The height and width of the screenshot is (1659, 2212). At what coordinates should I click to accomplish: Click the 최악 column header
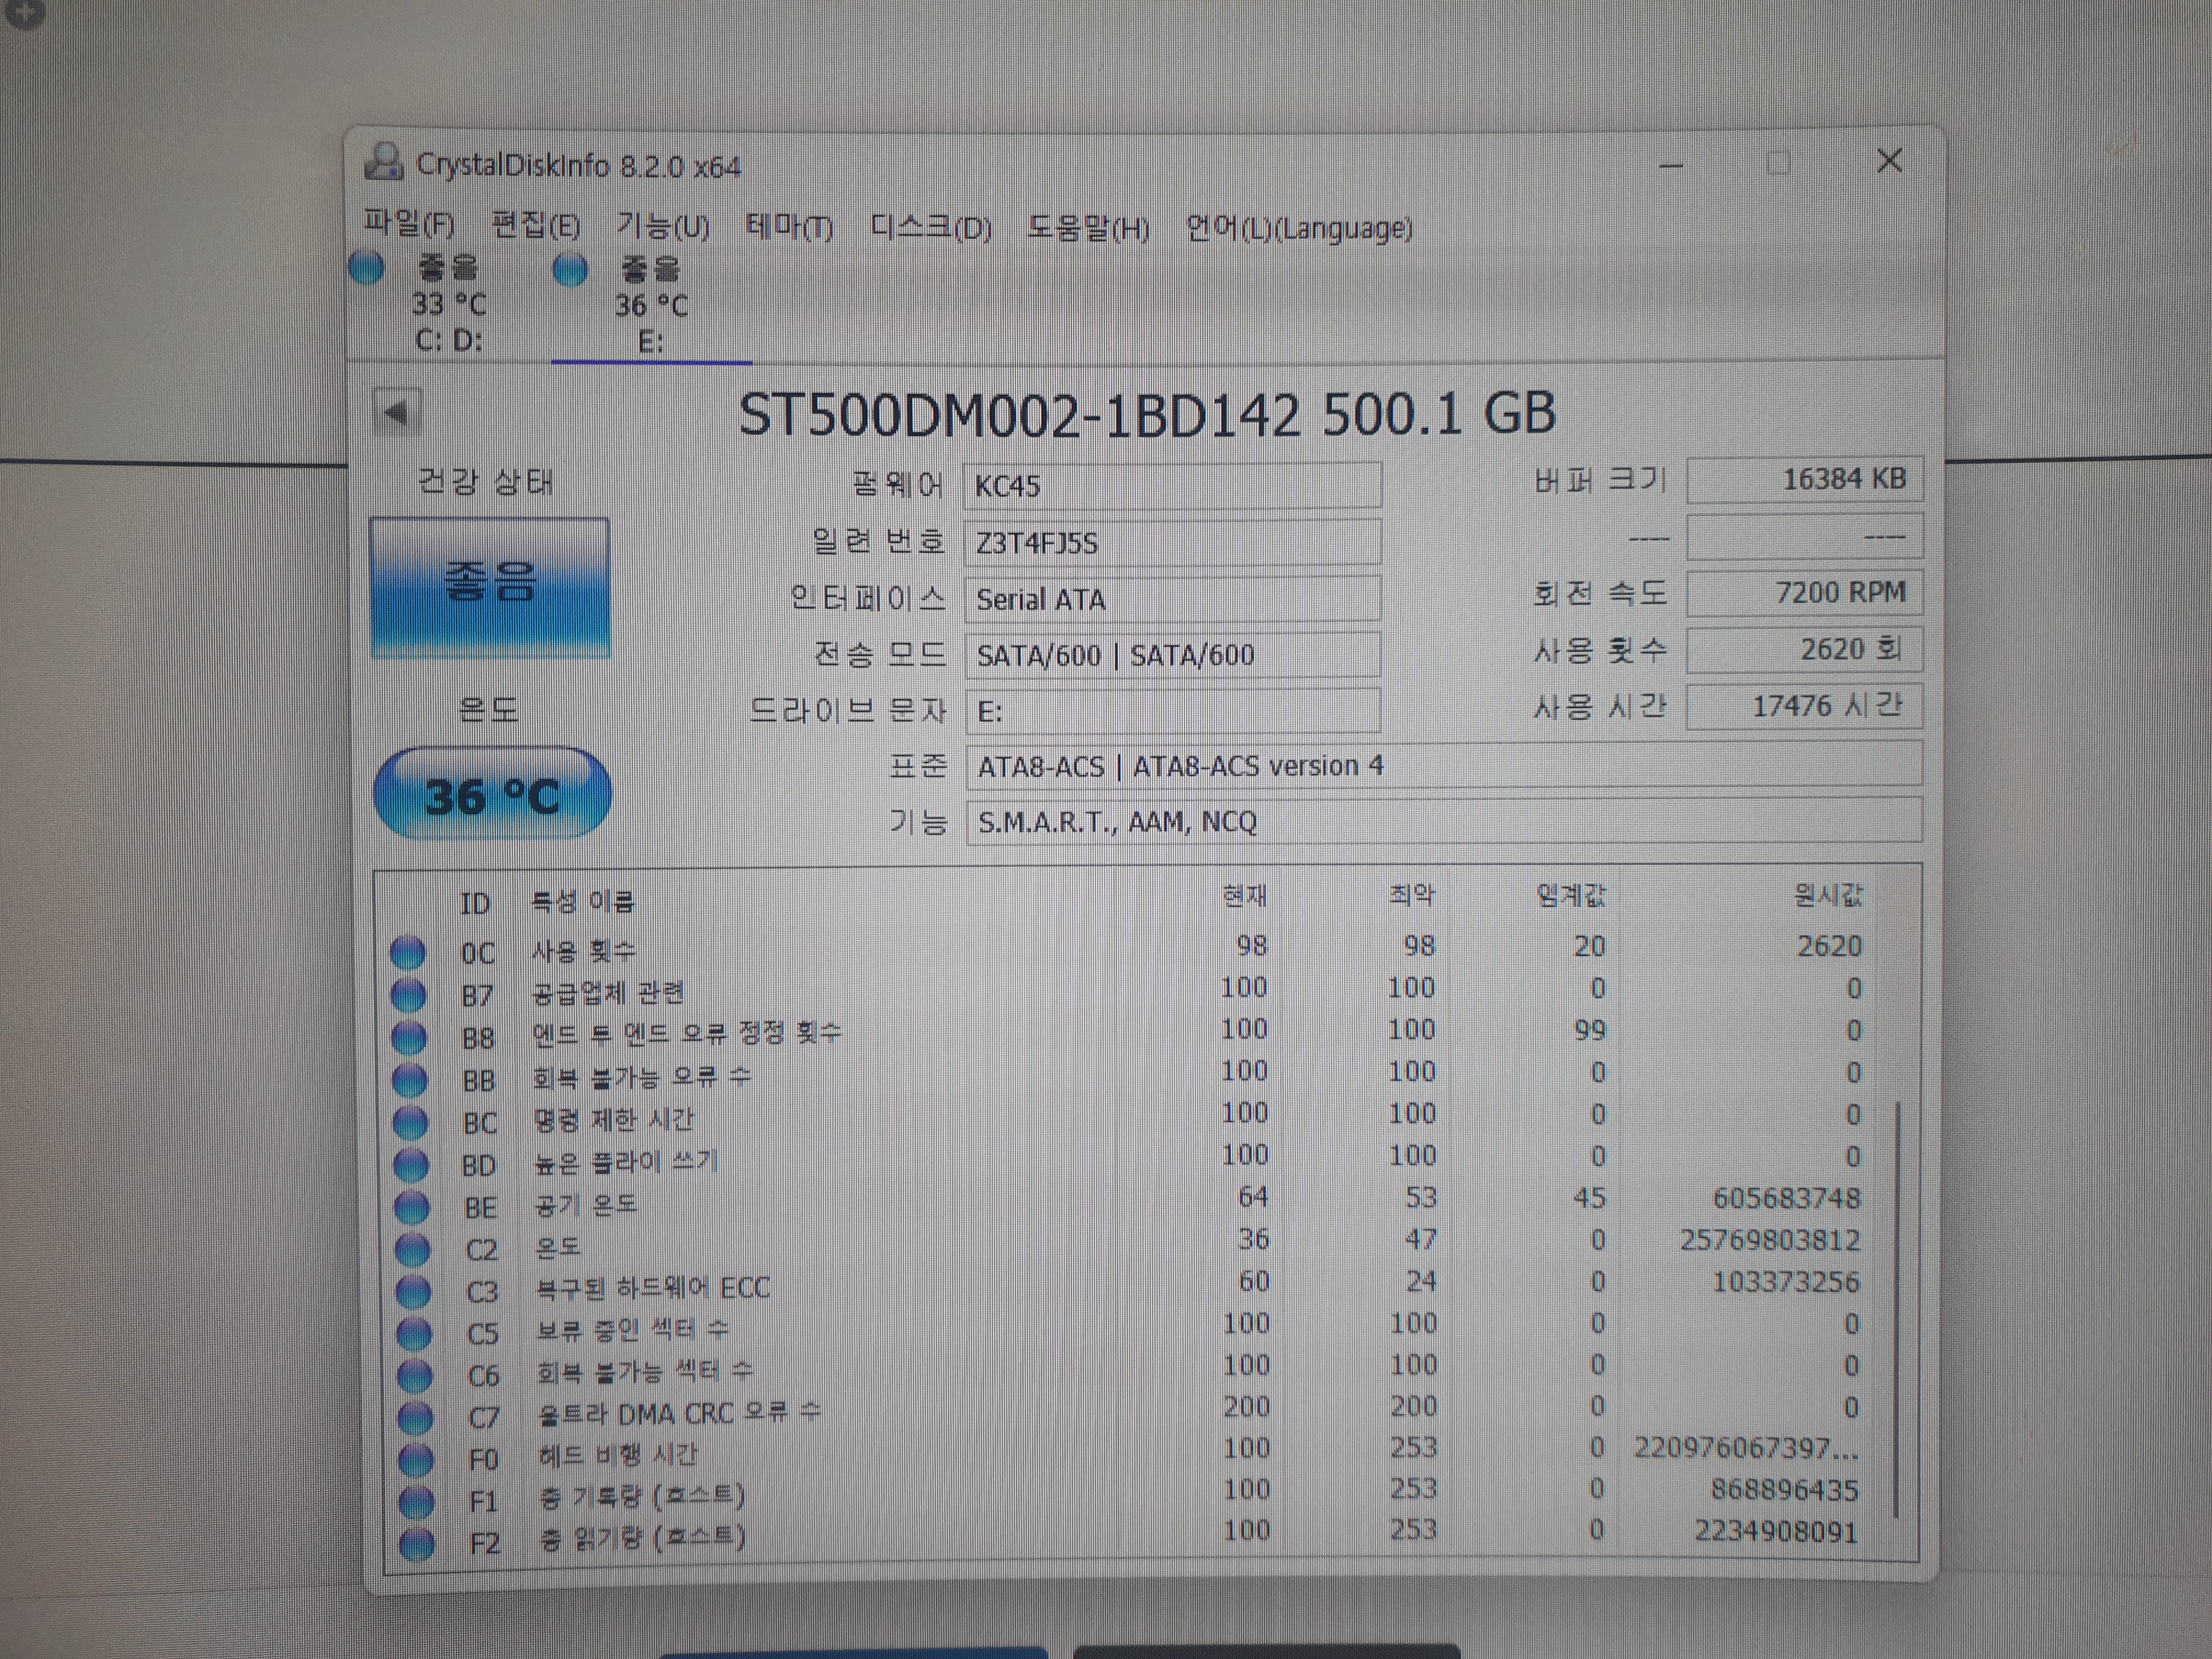point(1412,894)
